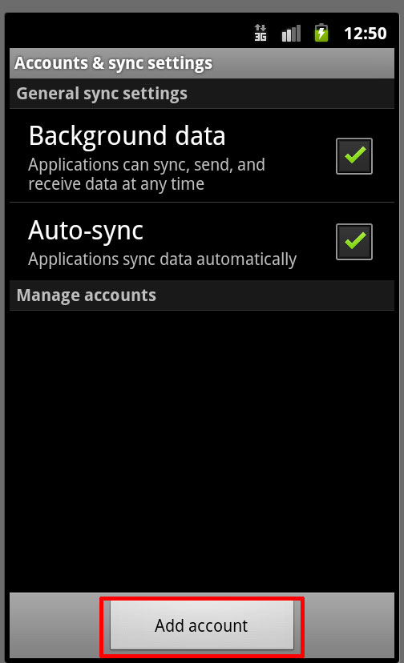The image size is (404, 663).
Task: Uncheck the Background data checkbox
Action: 354,156
